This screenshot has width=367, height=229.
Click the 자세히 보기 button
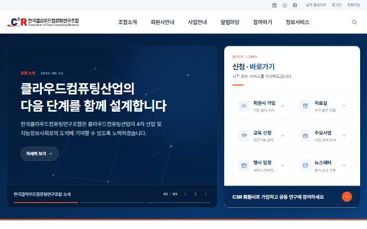tap(40, 154)
